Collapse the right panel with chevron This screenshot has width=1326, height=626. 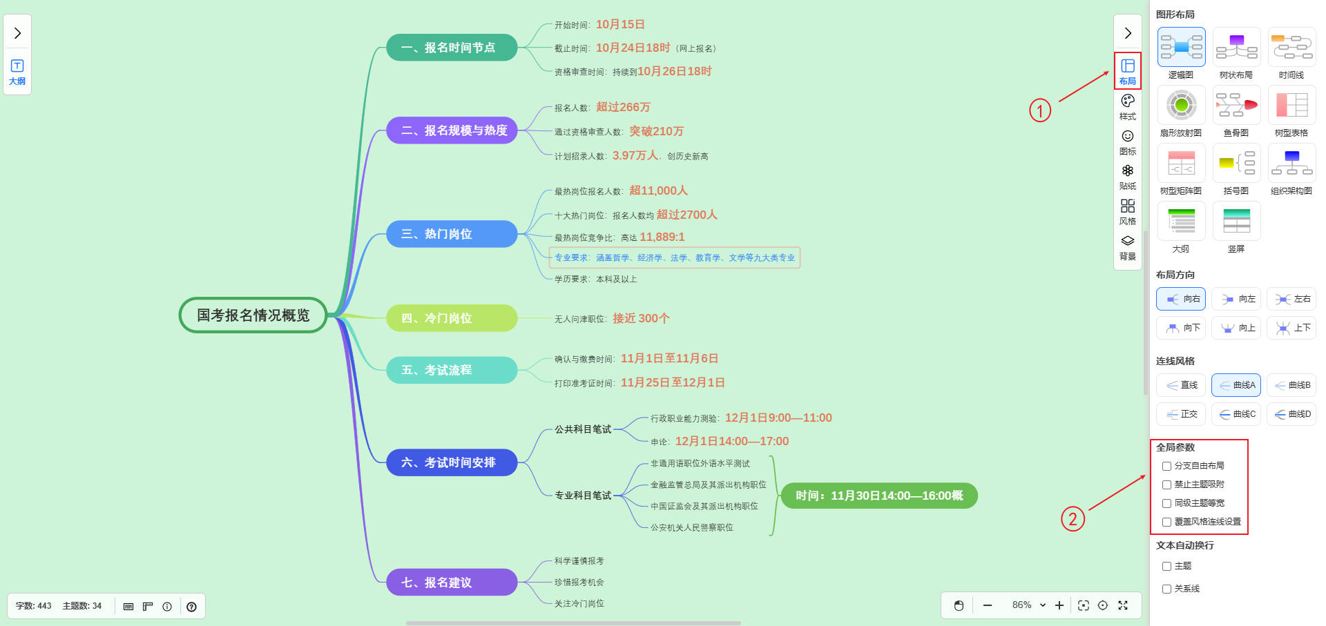click(x=1127, y=33)
